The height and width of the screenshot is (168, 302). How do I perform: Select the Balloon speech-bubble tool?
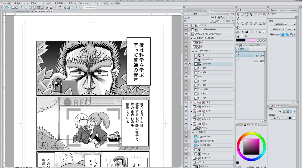pyautogui.click(x=242, y=36)
